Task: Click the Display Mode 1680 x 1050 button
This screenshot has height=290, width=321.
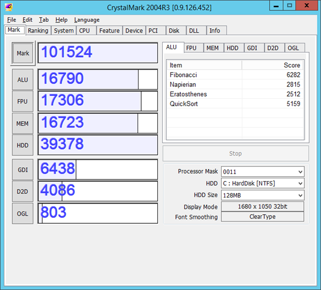Action: pyautogui.click(x=263, y=207)
